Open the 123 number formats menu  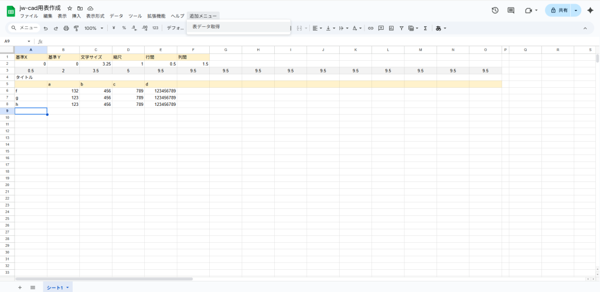click(155, 28)
